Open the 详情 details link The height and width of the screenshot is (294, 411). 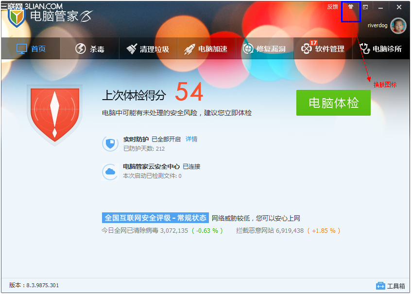coord(191,139)
